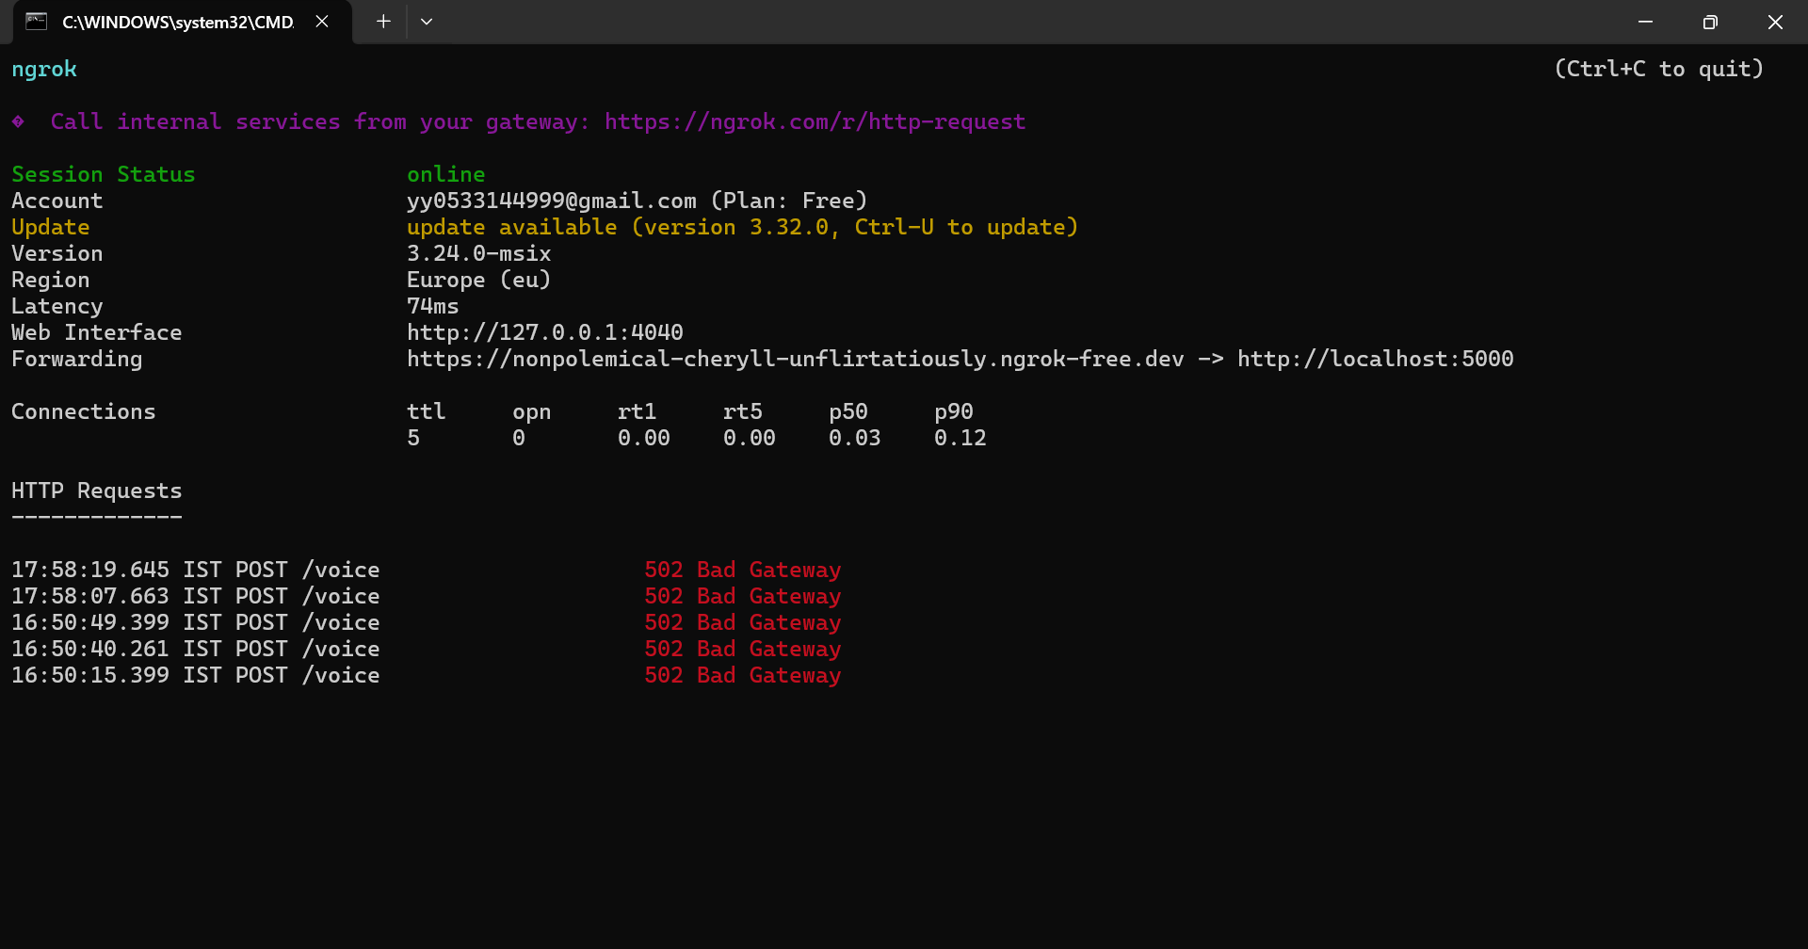
Task: Expand the new tab profile dropdown chevron
Action: coord(427,22)
